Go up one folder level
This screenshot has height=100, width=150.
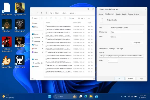(x=42, y=13)
